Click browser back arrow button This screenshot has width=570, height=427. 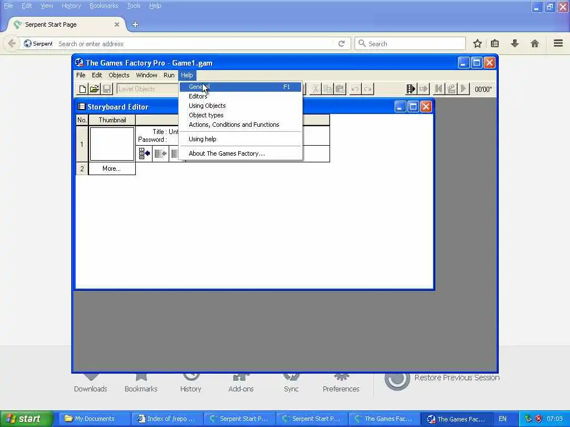12,43
